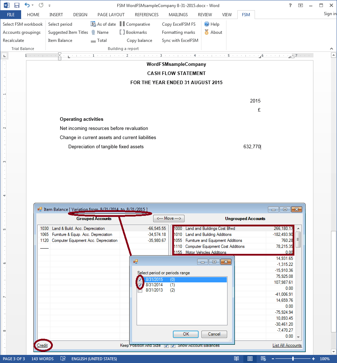Click the ungrouped accounts scrollbar thumb

[x=298, y=239]
